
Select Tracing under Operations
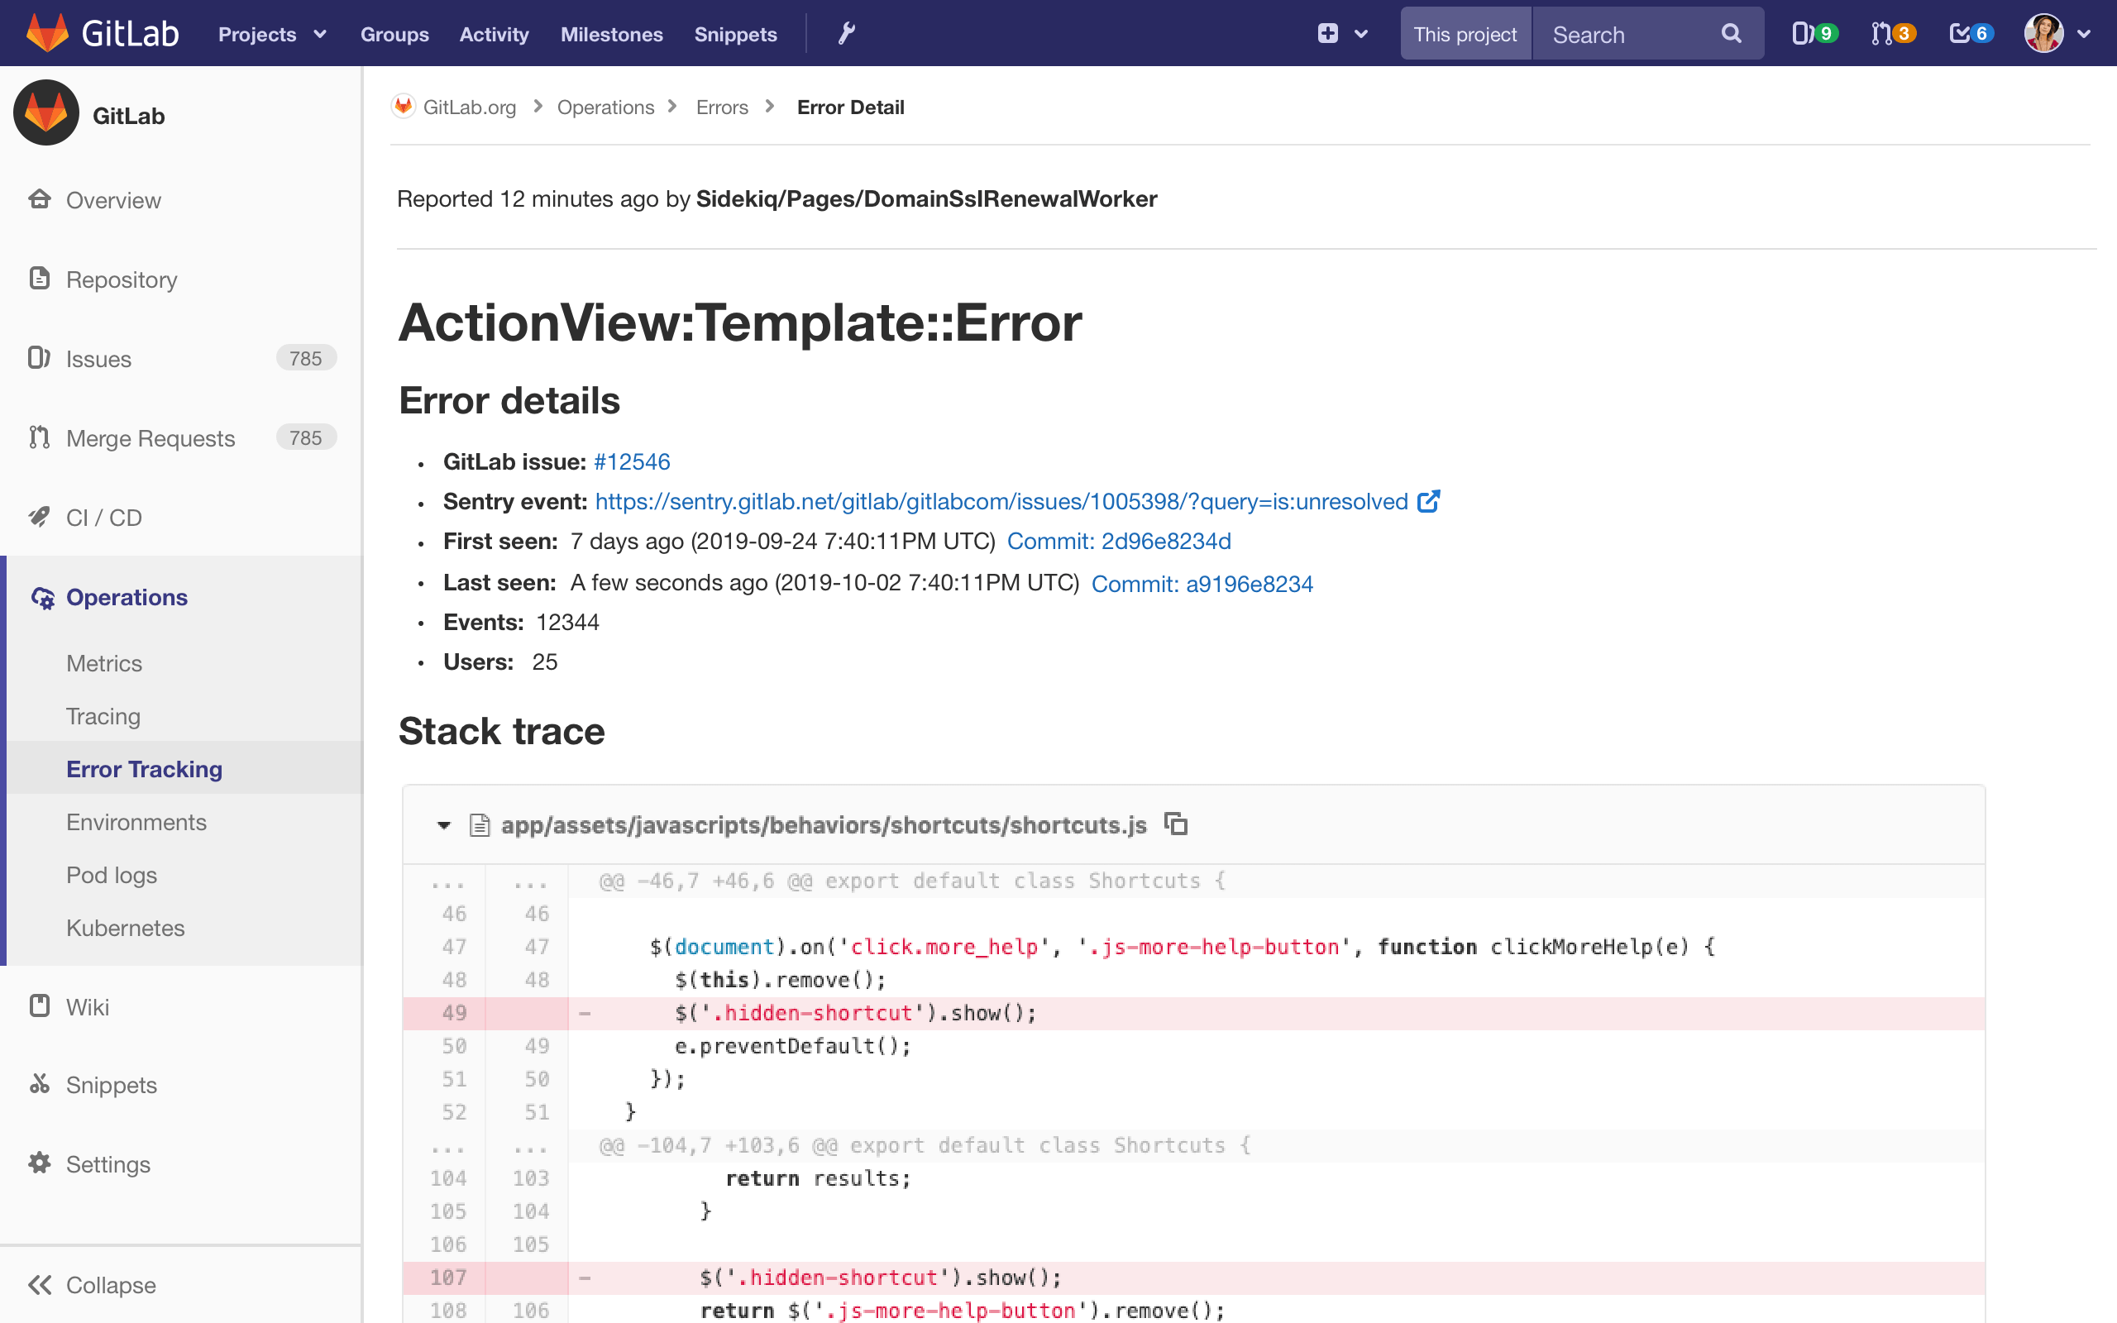coord(103,716)
